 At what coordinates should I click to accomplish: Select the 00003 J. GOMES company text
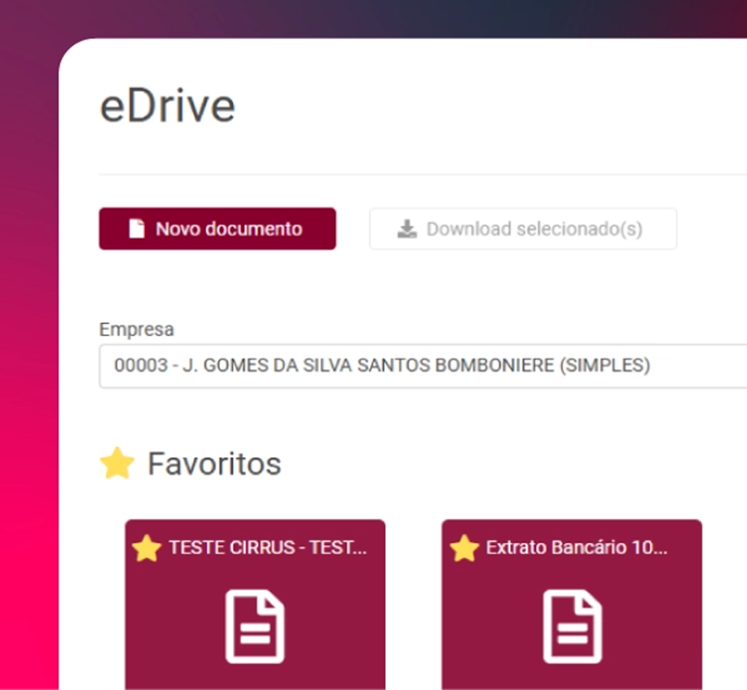(x=381, y=366)
